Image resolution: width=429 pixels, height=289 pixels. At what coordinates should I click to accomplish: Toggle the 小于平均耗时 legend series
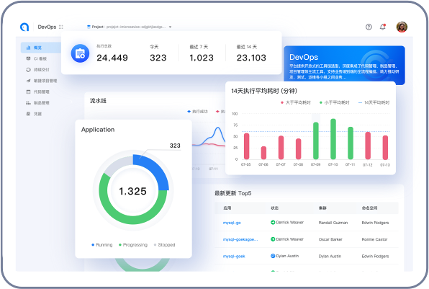click(x=334, y=102)
